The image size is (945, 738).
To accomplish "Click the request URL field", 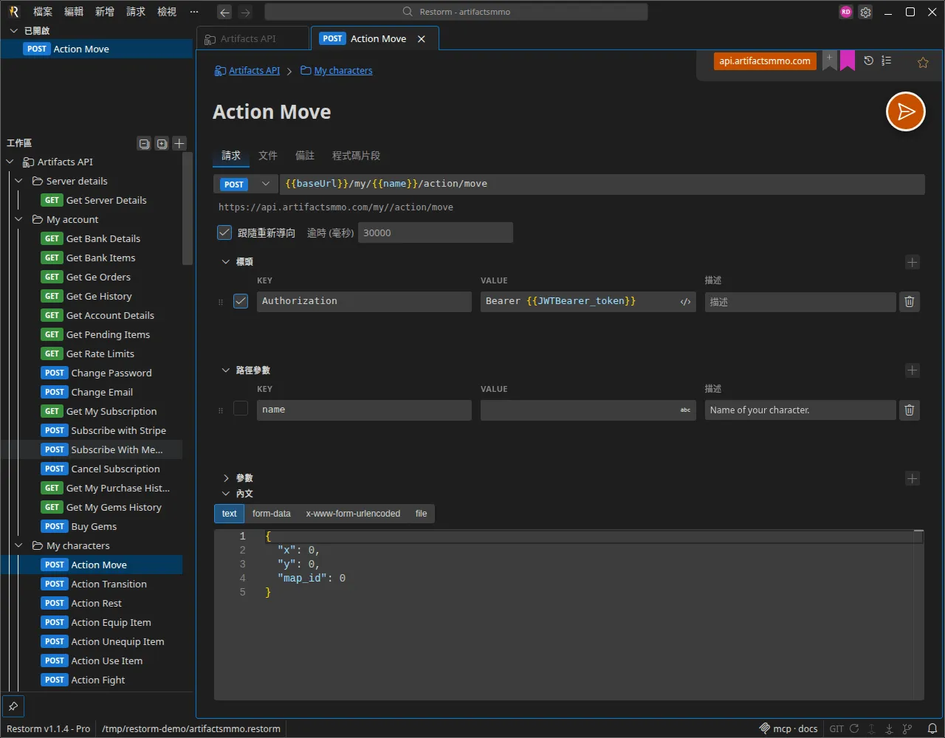I will [602, 184].
